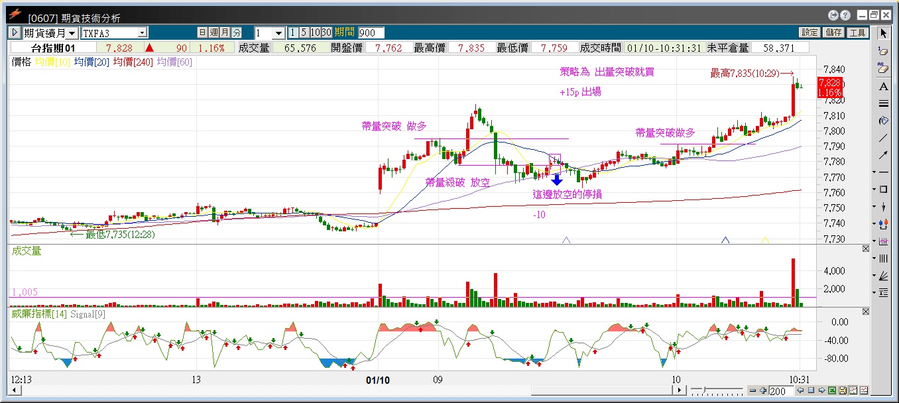Switch chart to weekly (週) period
Screen dimensions: 899x403
(214, 32)
